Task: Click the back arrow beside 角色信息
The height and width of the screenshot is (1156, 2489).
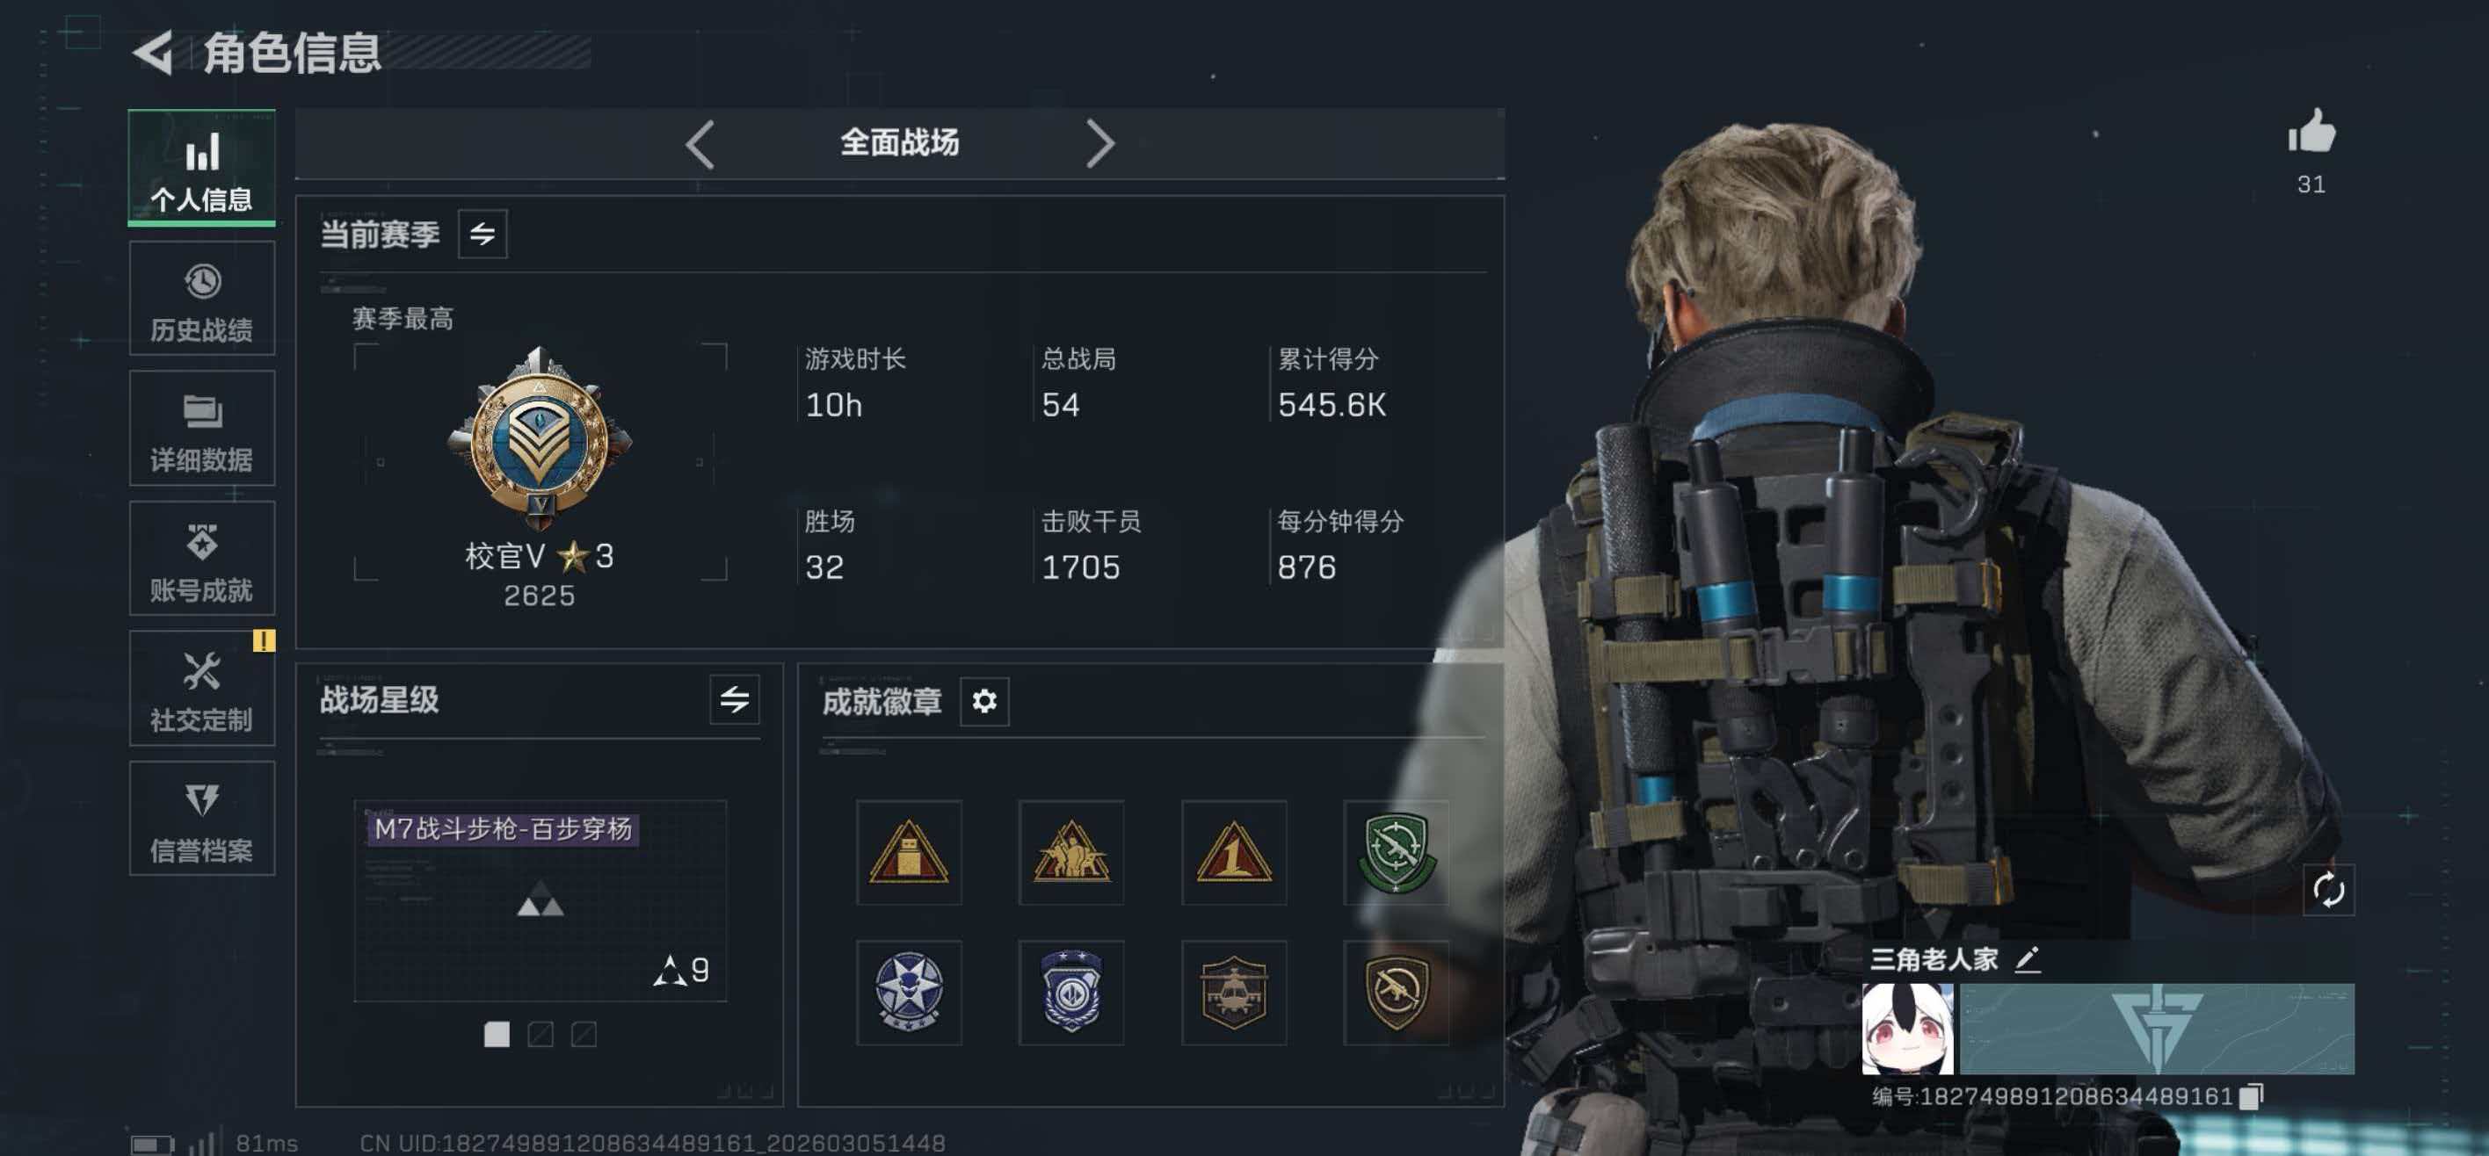Action: pos(153,52)
